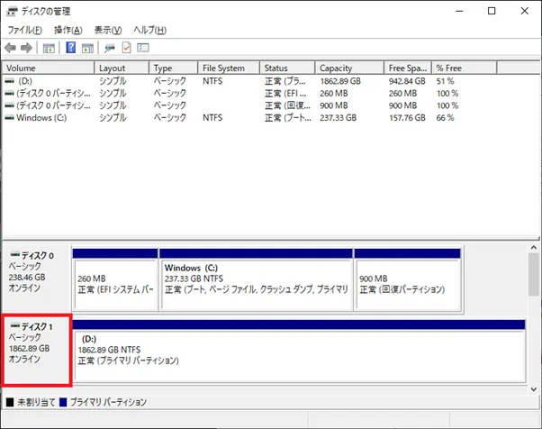Click the 51 % free cell
This screenshot has height=429, width=542.
point(445,81)
